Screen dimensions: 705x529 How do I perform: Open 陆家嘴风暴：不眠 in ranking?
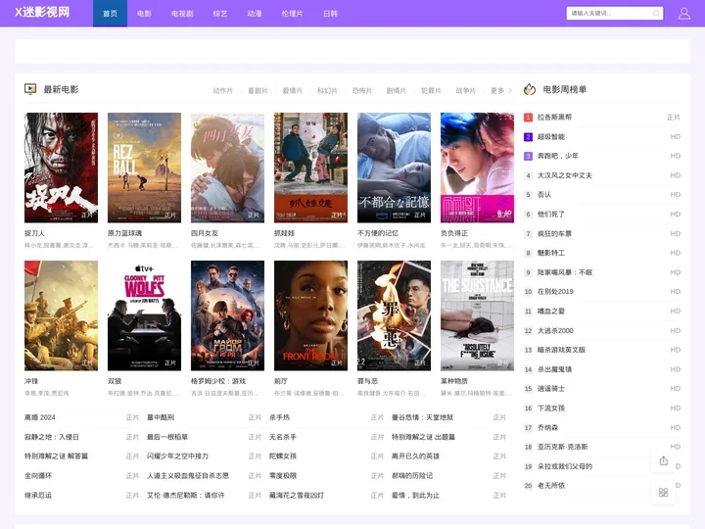click(565, 272)
